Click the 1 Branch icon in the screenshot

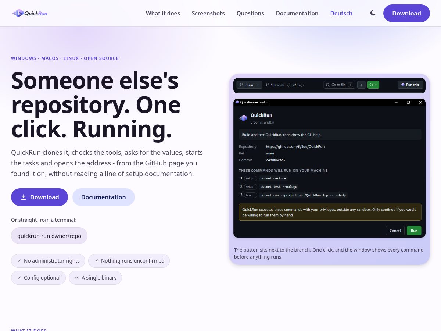click(x=267, y=85)
